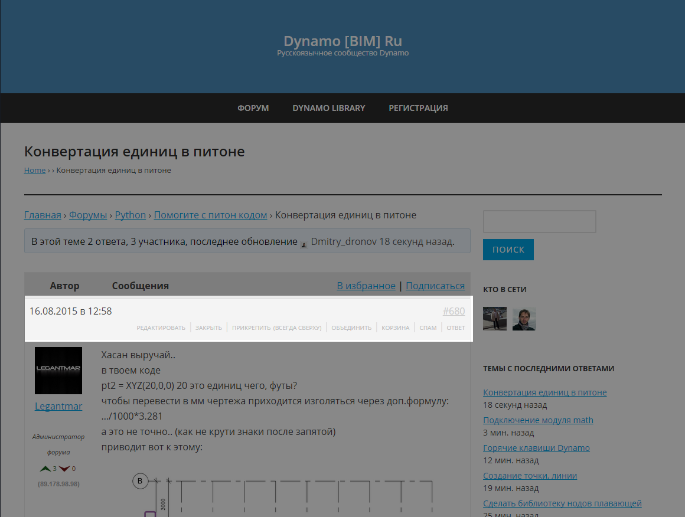Move post to КОРЗИНА
Viewport: 685px width, 517px height.
coord(396,328)
